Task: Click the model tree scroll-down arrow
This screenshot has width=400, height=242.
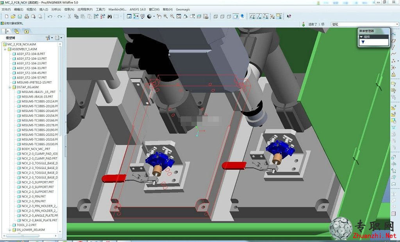Action: [60, 231]
